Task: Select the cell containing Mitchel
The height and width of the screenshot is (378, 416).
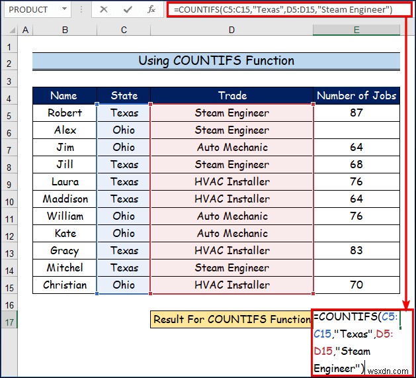Action: click(64, 267)
